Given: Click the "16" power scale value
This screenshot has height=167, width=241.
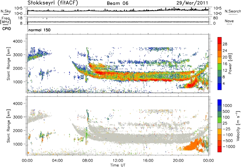Looking at the screenshot, I should tap(225, 64).
